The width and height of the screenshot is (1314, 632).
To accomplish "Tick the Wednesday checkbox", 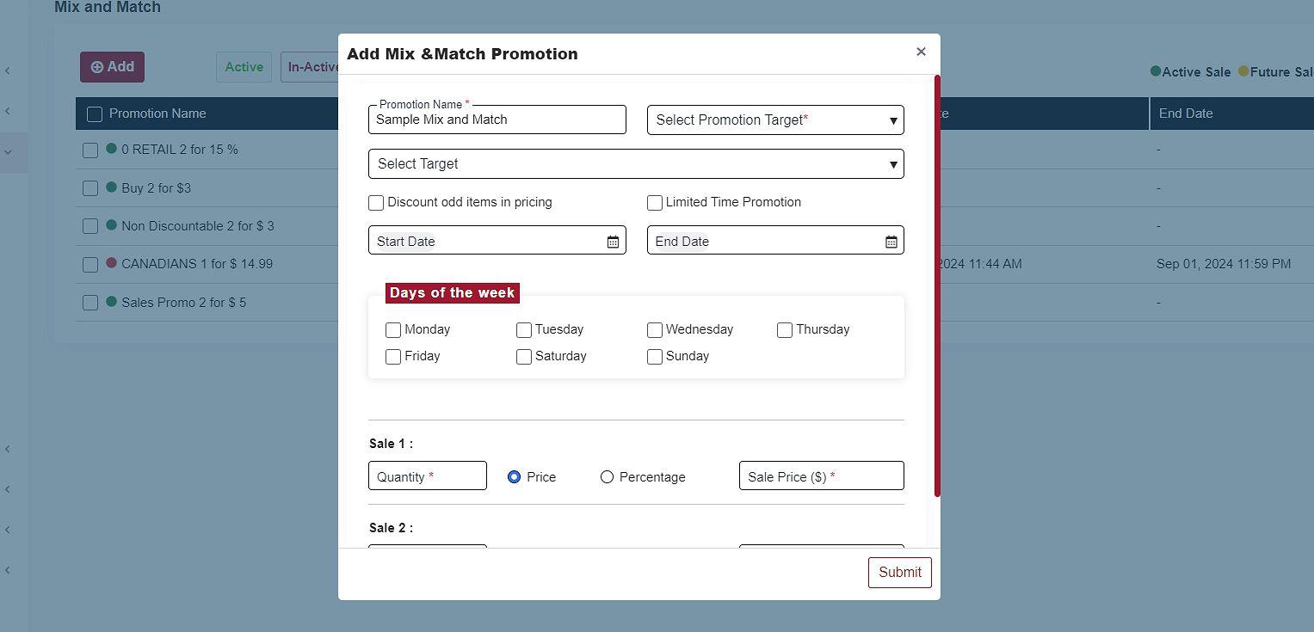I will point(655,330).
